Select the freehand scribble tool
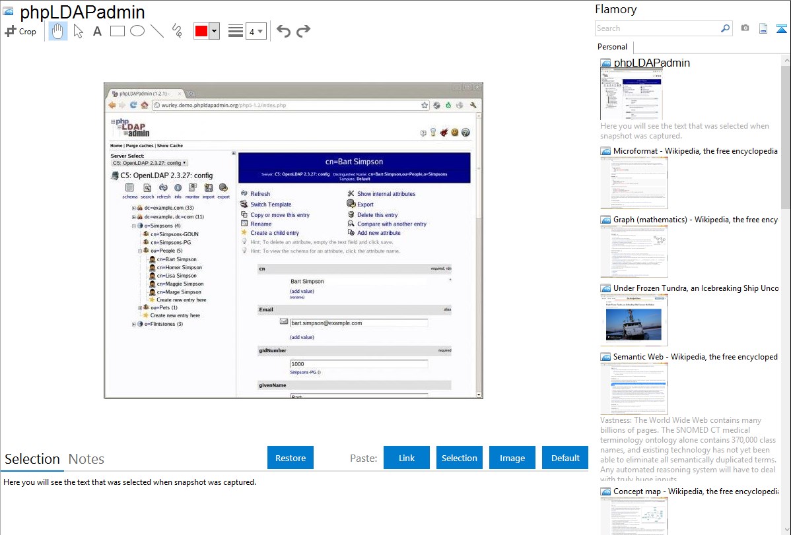The height and width of the screenshot is (535, 791). tap(177, 31)
